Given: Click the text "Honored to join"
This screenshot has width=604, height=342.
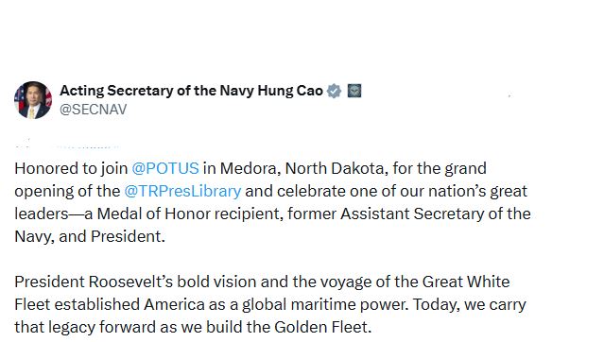Looking at the screenshot, I should [71, 169].
